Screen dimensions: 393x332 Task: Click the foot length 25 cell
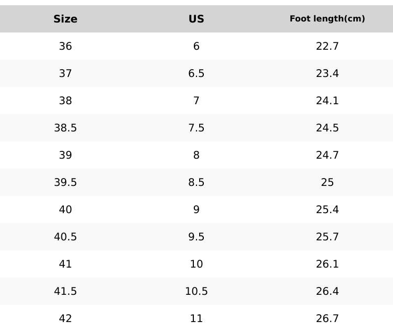(x=327, y=182)
